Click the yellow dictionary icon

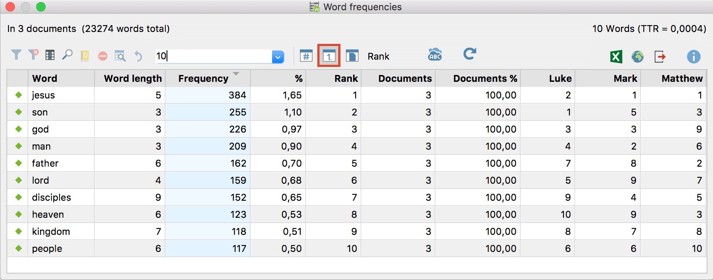pos(85,56)
